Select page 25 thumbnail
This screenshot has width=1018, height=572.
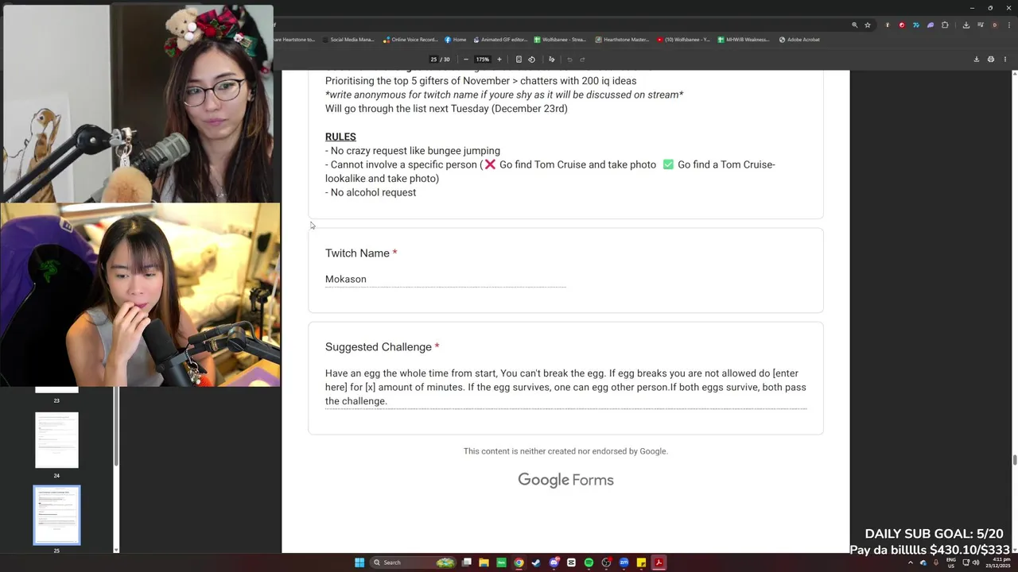(56, 515)
